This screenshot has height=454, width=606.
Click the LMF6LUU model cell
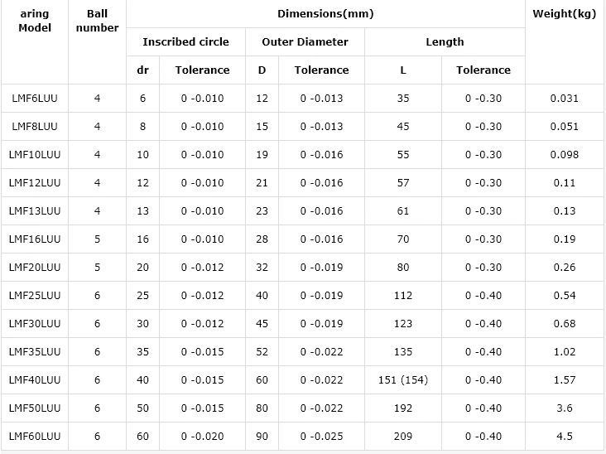(35, 99)
